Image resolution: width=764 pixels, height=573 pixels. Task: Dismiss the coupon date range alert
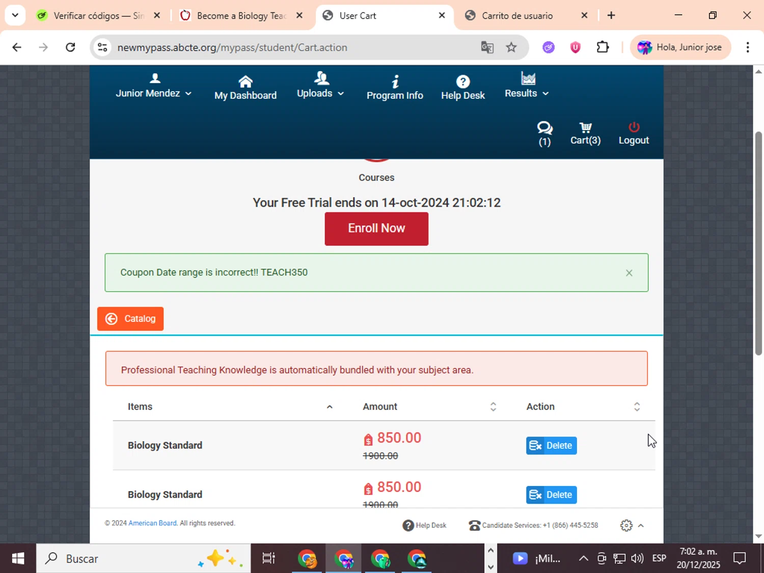pyautogui.click(x=629, y=273)
